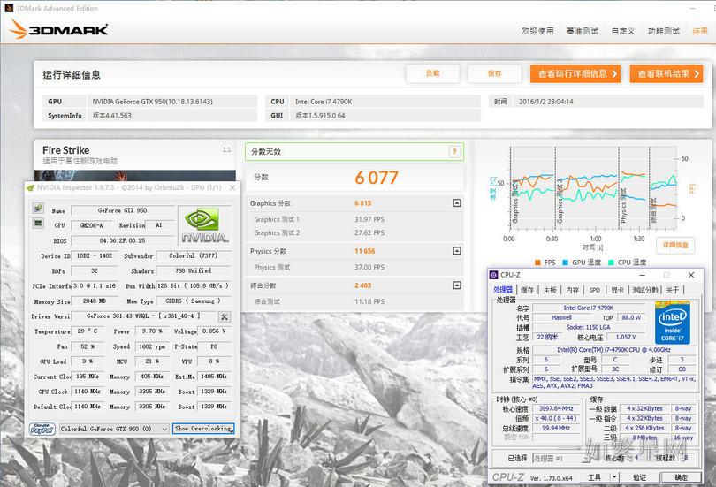Switch to the CPU-Z SPD tab
This screenshot has width=716, height=487.
(x=595, y=290)
